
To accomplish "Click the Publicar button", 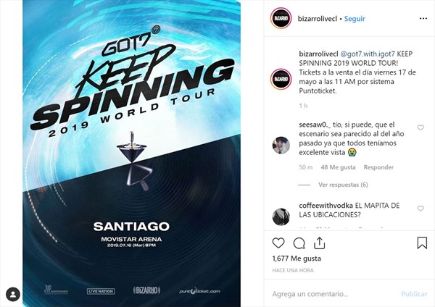I will [x=414, y=294].
